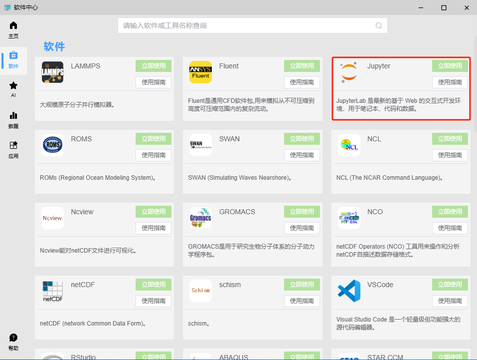Launch netCDF with 立即使用
This screenshot has height=360, width=477.
click(154, 285)
